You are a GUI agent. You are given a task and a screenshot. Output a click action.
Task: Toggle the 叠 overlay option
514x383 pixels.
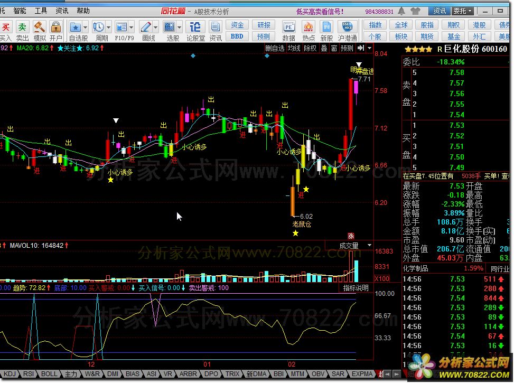[324, 48]
